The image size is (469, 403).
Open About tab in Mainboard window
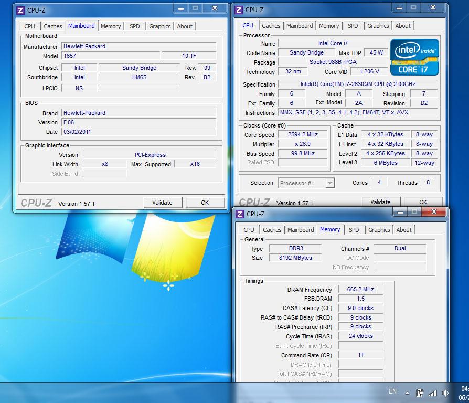(185, 26)
